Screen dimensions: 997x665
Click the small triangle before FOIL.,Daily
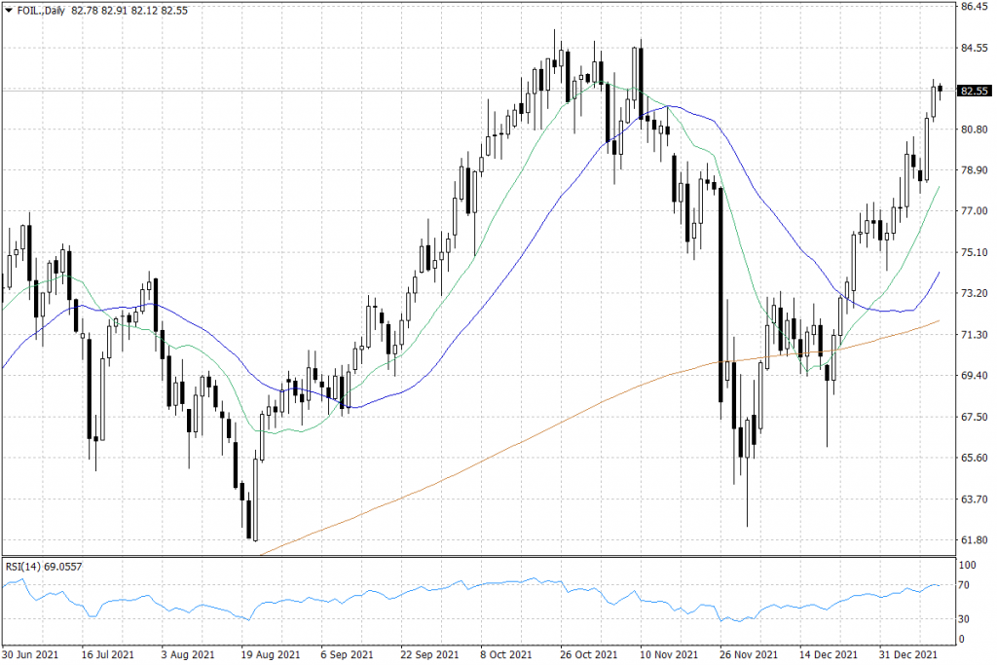[x=8, y=10]
